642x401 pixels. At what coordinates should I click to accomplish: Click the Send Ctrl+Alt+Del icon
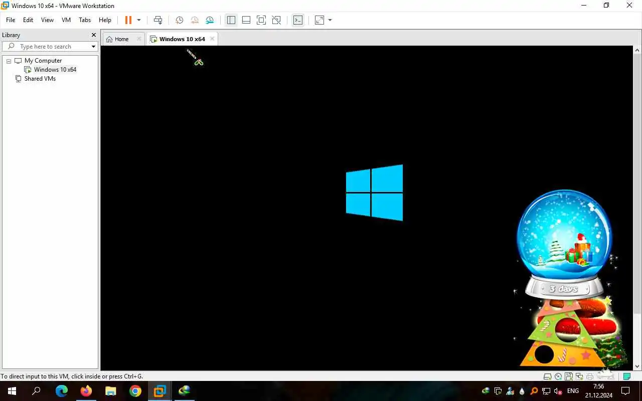tap(158, 20)
